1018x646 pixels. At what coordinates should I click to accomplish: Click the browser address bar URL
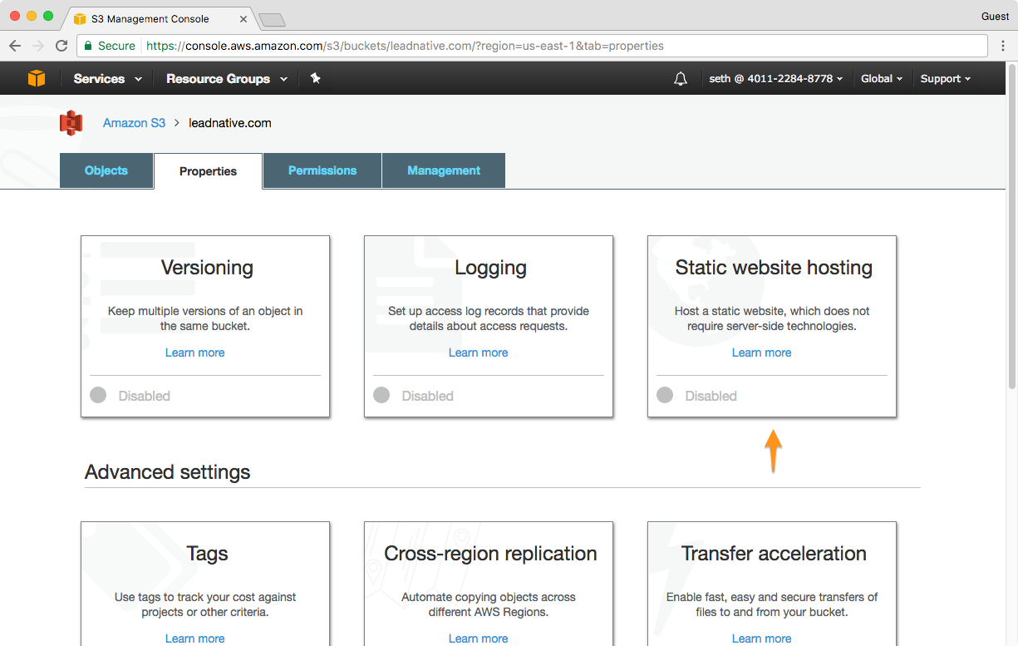pos(405,46)
